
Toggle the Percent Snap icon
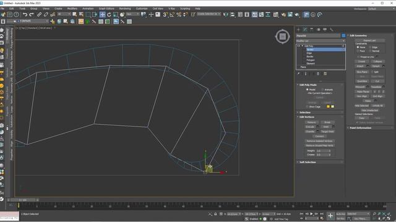pos(179,15)
